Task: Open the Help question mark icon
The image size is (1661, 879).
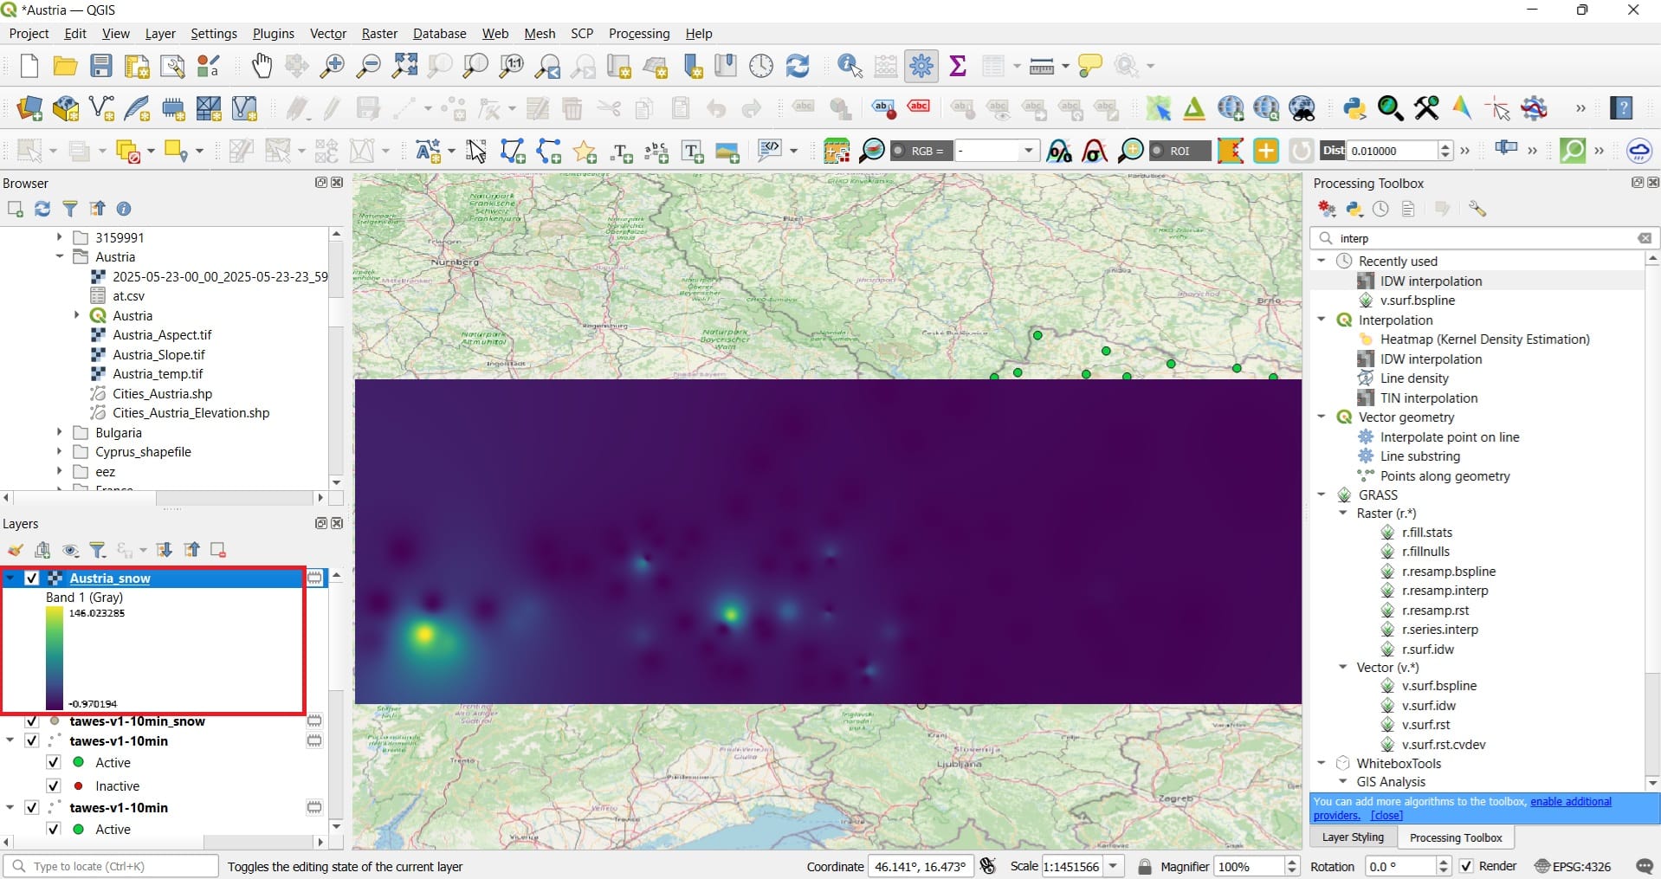Action: [1621, 108]
